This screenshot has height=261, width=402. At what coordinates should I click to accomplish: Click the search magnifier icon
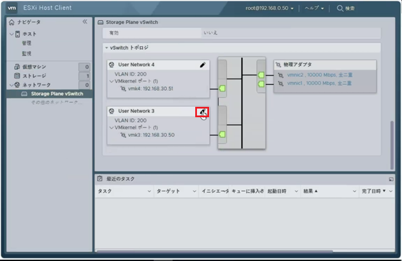[340, 9]
